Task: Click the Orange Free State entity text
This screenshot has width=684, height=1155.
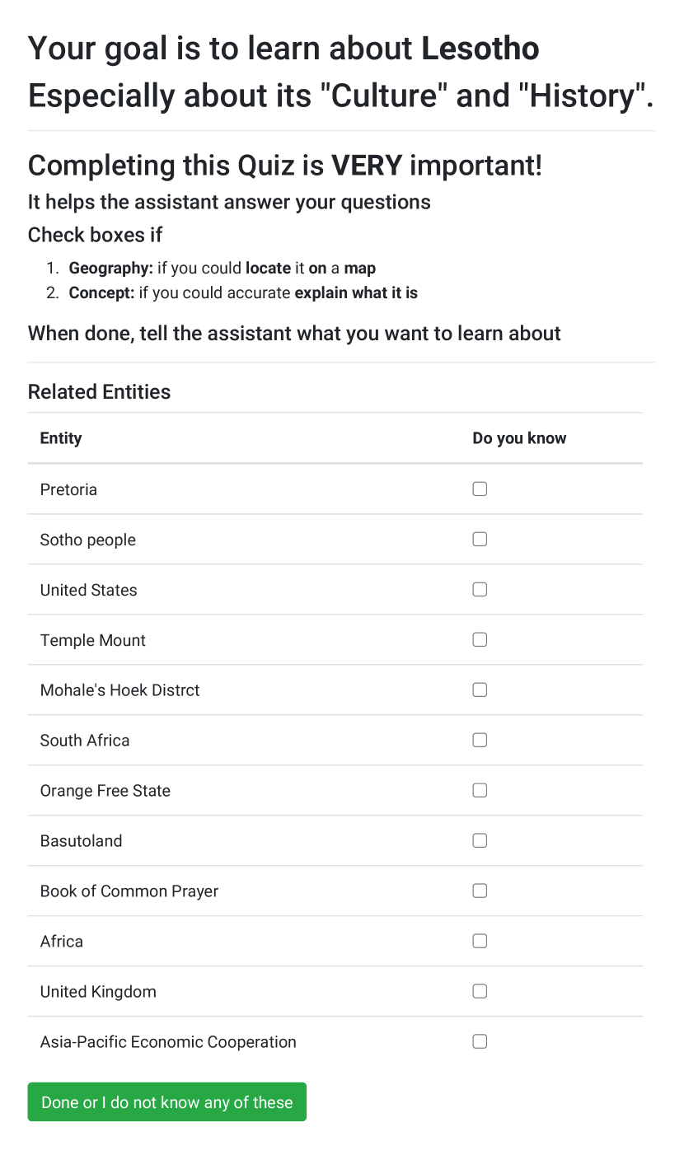Action: (x=105, y=791)
